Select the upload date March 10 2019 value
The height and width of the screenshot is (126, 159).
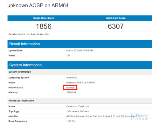(x=80, y=50)
